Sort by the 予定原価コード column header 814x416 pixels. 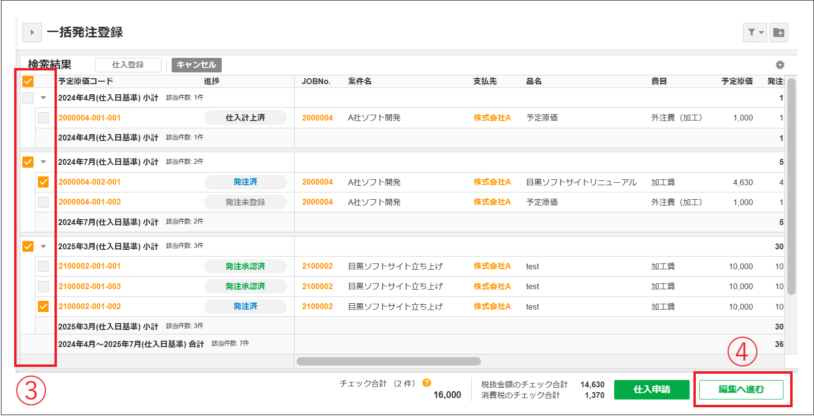86,81
